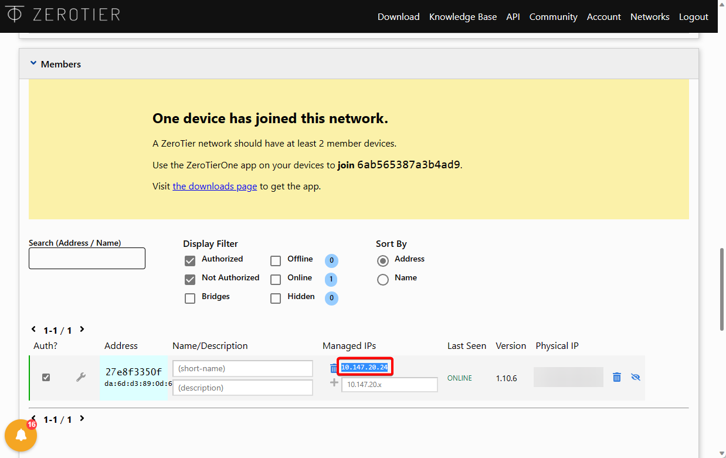The image size is (726, 458).
Task: Click the blurred physical IP cell
Action: [568, 377]
